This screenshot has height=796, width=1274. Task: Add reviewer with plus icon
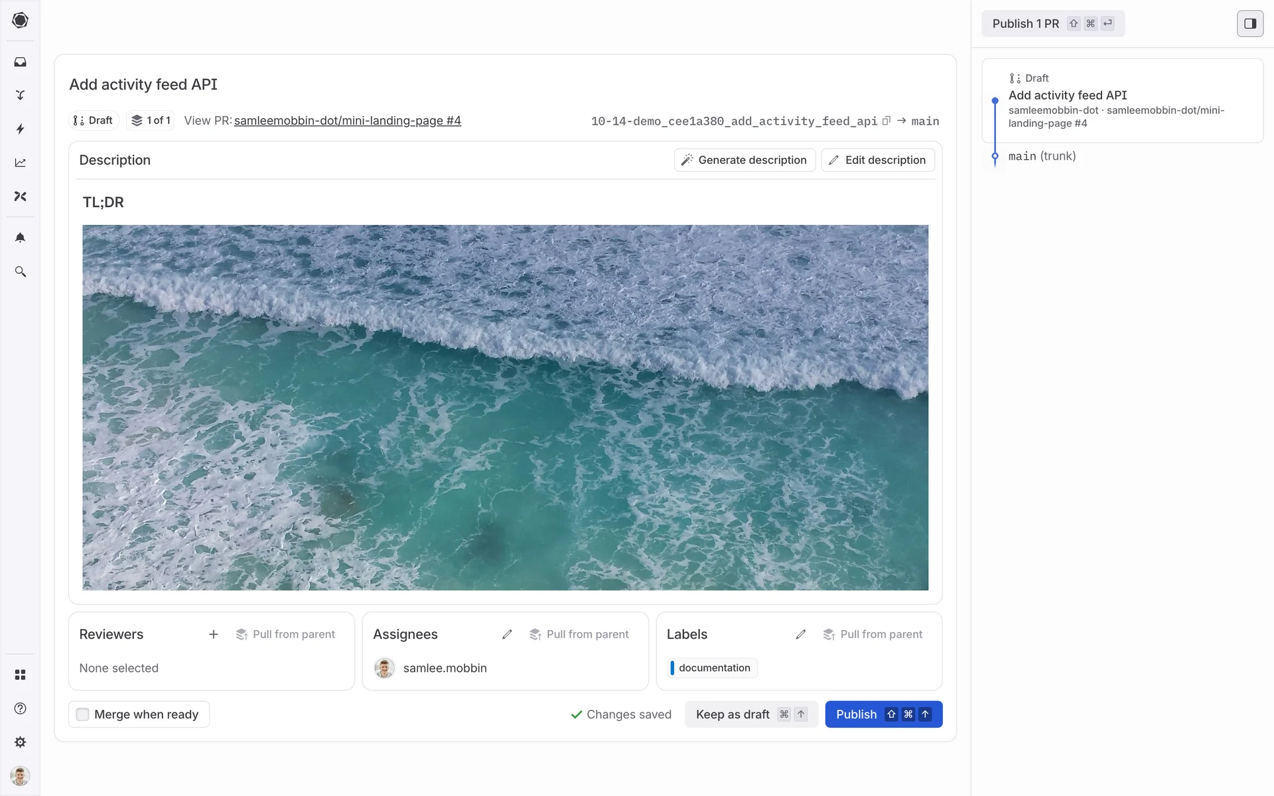[213, 634]
